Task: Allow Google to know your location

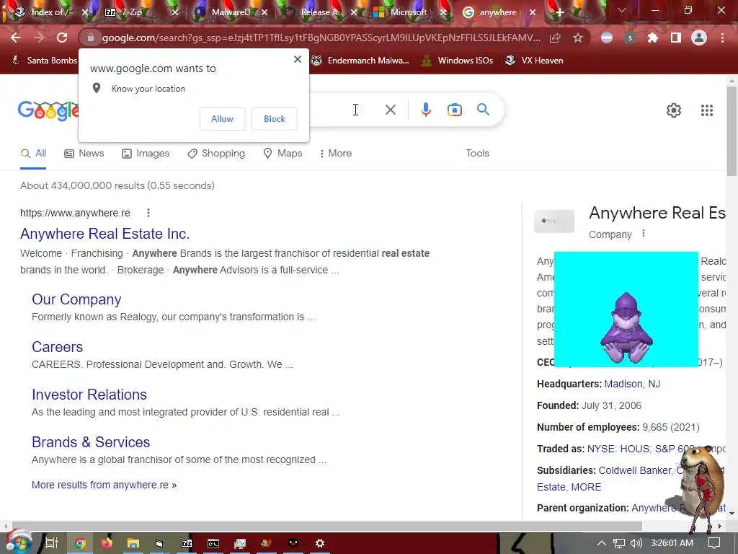Action: [x=222, y=119]
